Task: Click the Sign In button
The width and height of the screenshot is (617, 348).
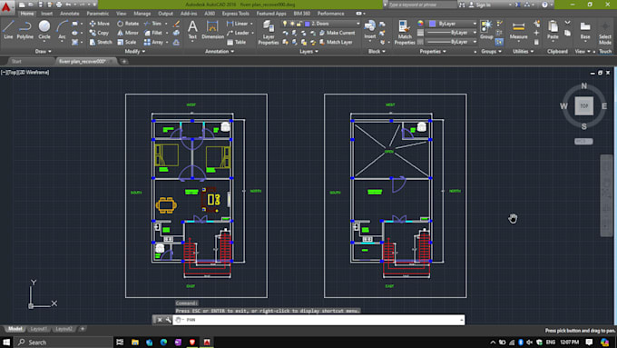Action: tap(480, 5)
